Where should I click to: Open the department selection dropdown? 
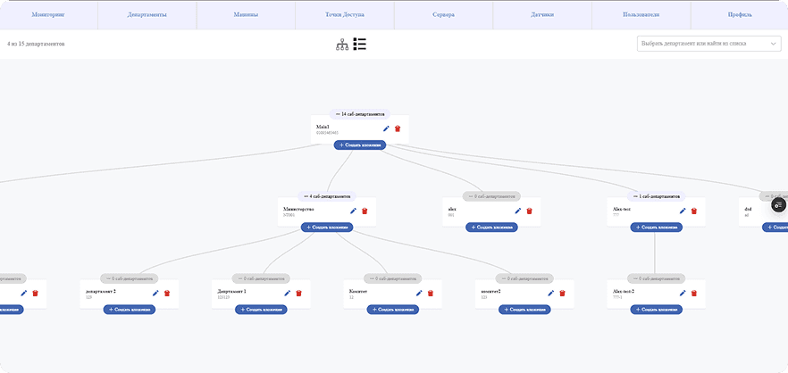coord(709,44)
